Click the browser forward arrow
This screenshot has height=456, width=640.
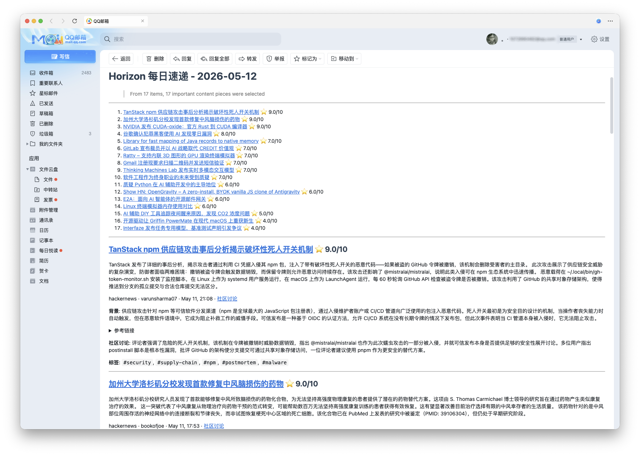click(x=63, y=21)
